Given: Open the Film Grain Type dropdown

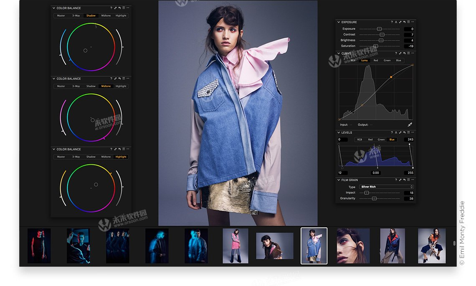Looking at the screenshot, I should click(387, 187).
